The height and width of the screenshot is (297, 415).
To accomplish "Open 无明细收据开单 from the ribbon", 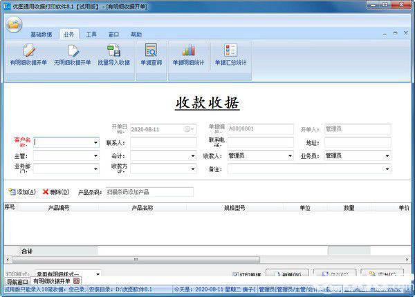I will tap(72, 55).
